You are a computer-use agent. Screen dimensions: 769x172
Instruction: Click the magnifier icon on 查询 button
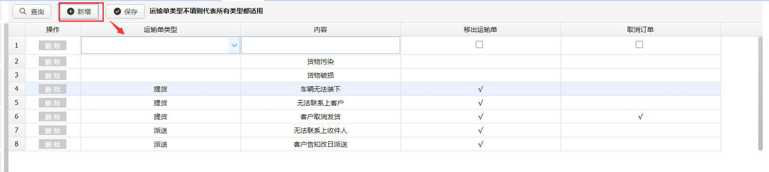pyautogui.click(x=23, y=12)
